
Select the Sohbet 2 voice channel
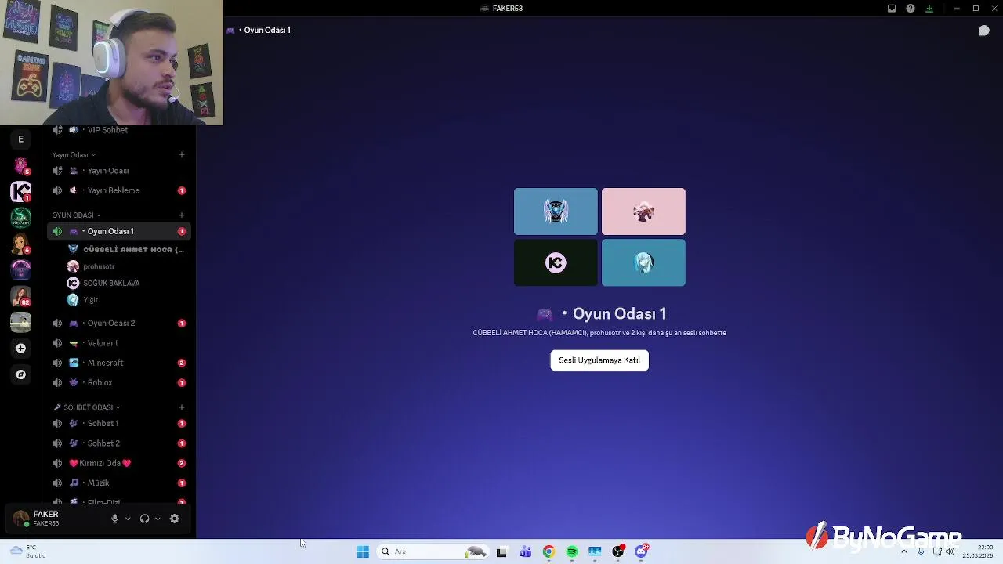118,443
